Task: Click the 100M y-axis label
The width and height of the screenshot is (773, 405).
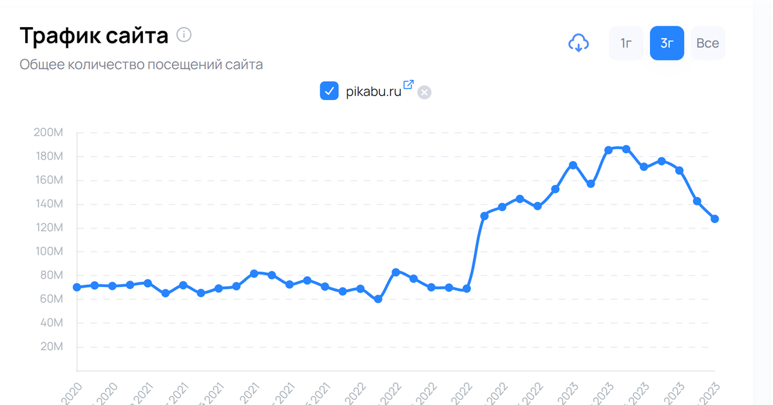Action: coord(48,252)
